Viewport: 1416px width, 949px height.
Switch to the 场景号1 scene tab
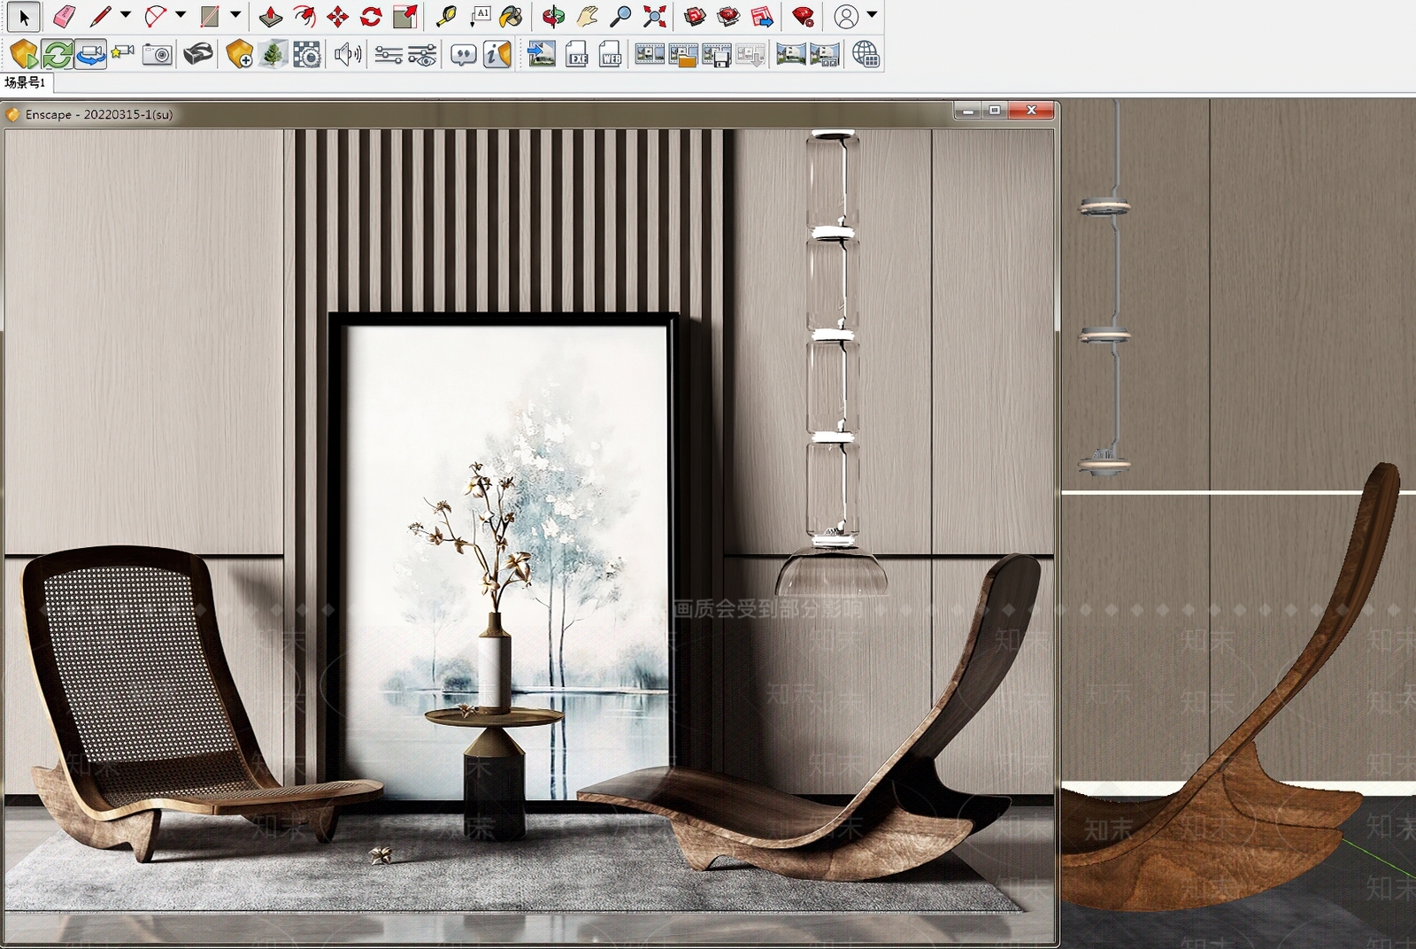point(26,82)
